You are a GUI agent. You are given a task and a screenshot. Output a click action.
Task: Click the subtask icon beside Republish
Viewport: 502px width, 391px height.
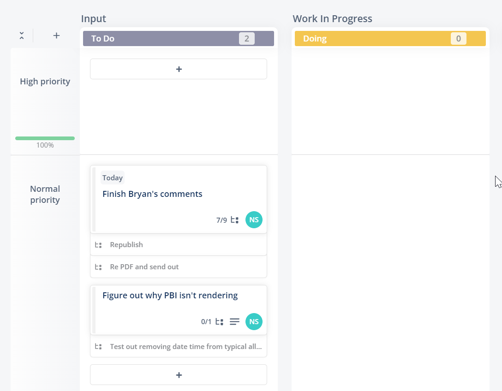point(98,245)
